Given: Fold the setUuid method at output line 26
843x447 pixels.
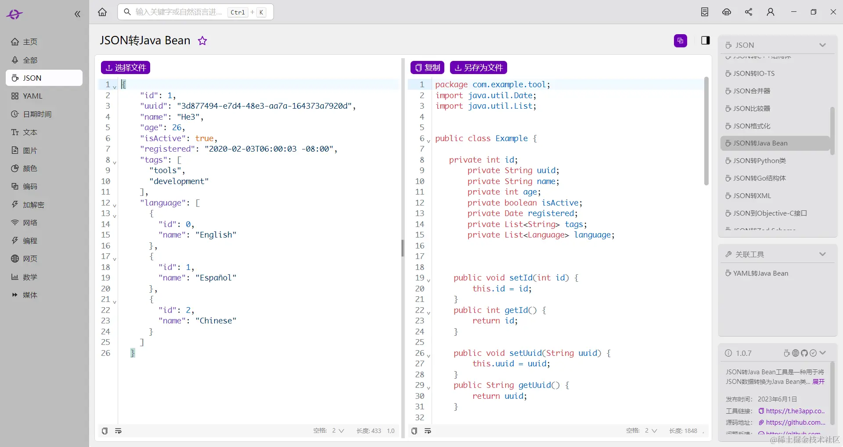Looking at the screenshot, I should click(429, 355).
